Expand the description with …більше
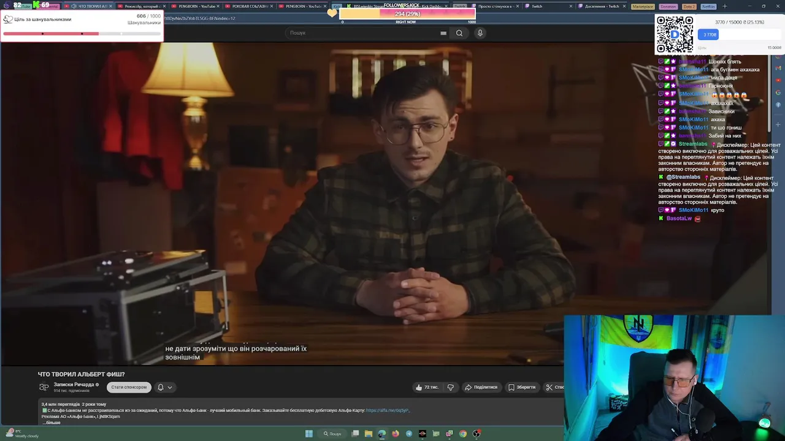This screenshot has width=785, height=441. coord(52,423)
